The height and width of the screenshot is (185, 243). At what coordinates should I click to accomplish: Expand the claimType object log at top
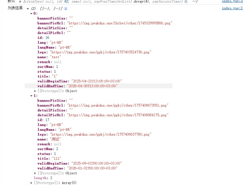tap(20, 2)
